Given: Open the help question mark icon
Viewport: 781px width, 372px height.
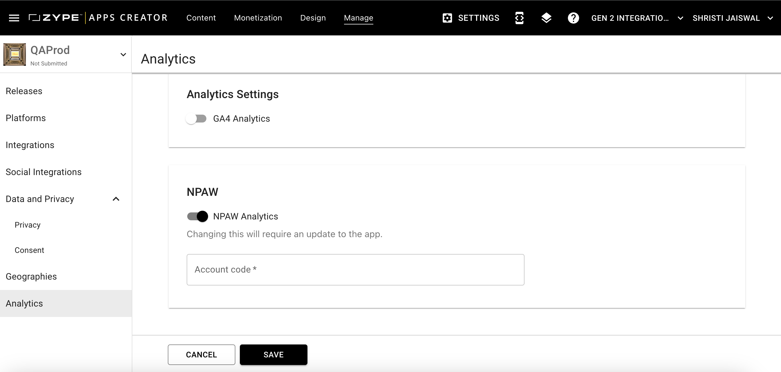Looking at the screenshot, I should [573, 18].
